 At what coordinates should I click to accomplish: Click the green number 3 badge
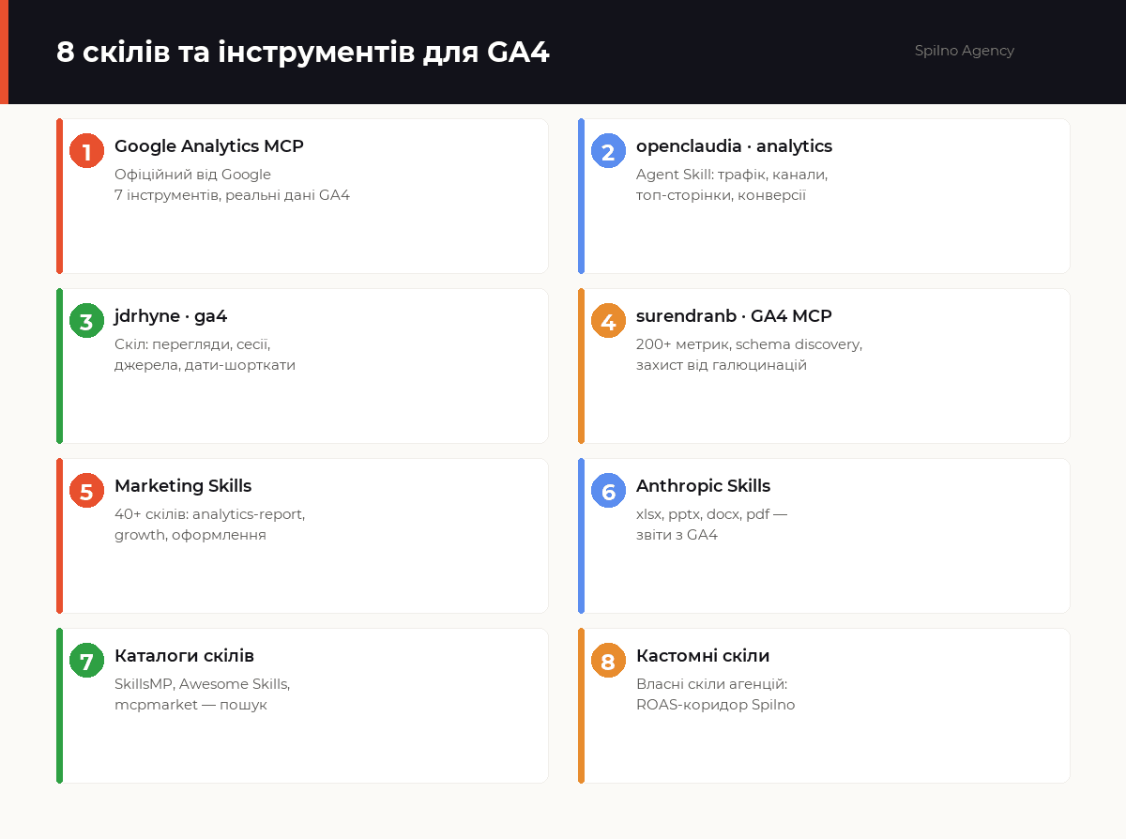point(86,321)
